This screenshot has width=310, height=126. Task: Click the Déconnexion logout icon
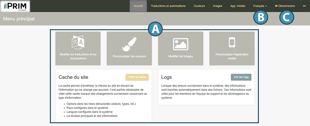276,6
